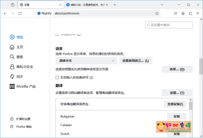This screenshot has height=138, width=203.
Task: Click the 翻译 section heading
Action: click(x=59, y=86)
